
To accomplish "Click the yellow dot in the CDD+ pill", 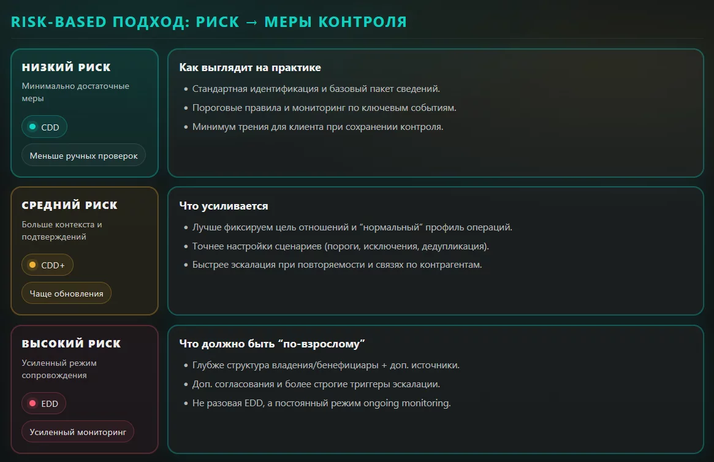I will pos(32,265).
